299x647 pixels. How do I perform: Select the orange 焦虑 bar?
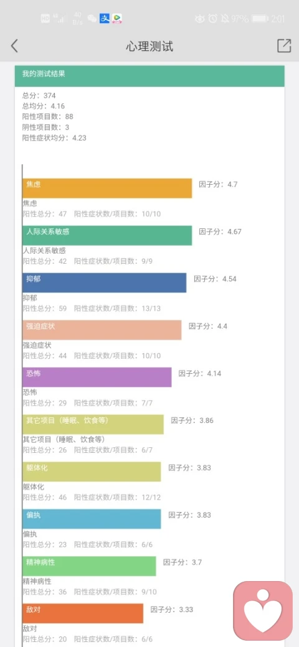pyautogui.click(x=107, y=188)
